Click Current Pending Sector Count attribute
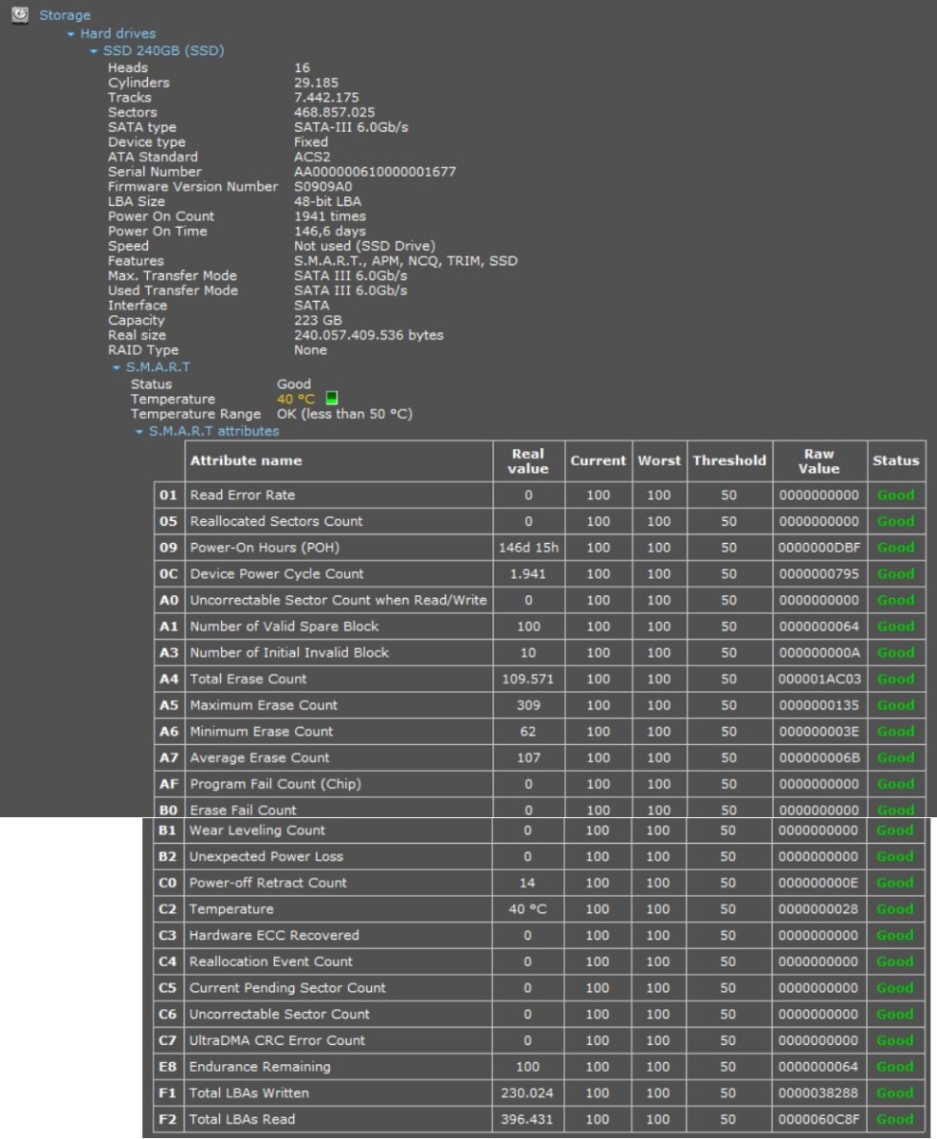Screen dimensions: 937x1139 pyautogui.click(x=287, y=987)
